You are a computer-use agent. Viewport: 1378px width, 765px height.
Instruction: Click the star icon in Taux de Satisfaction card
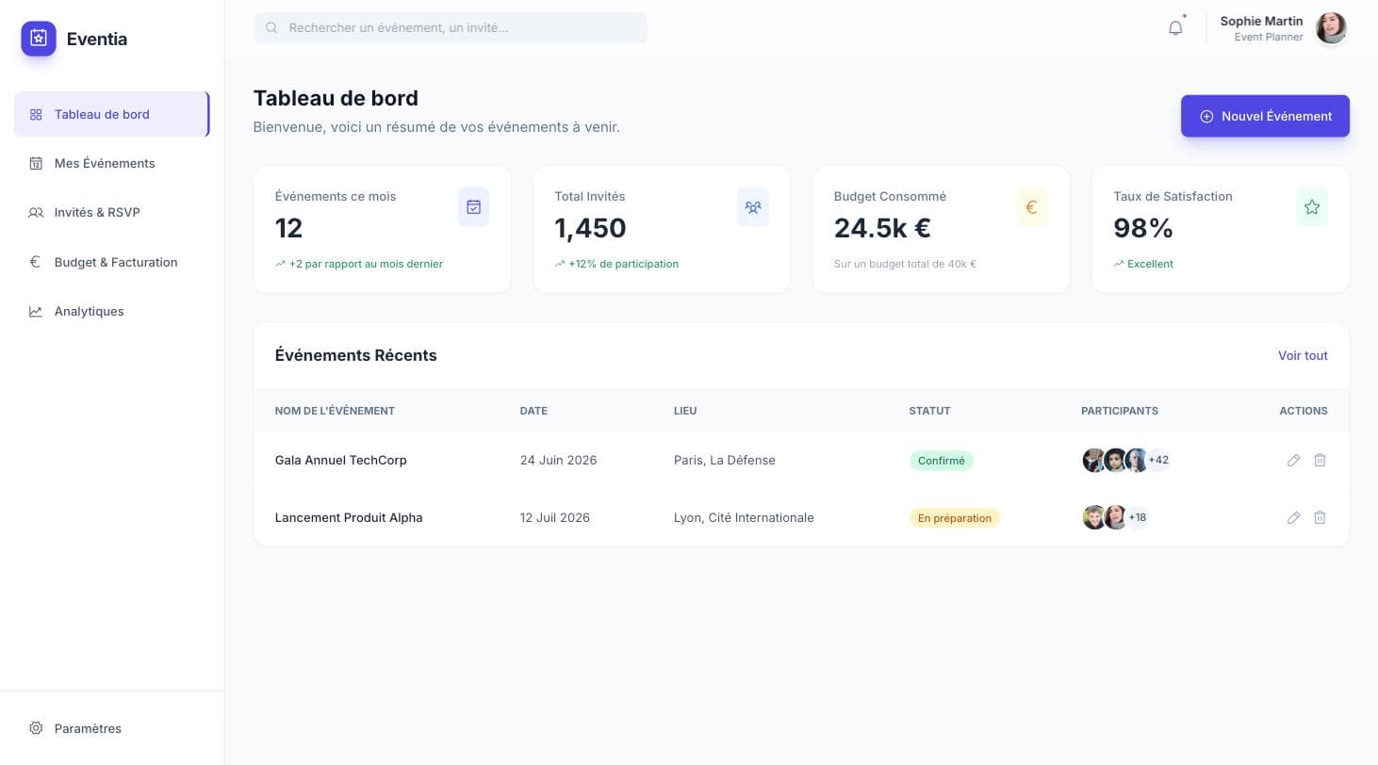coord(1312,207)
